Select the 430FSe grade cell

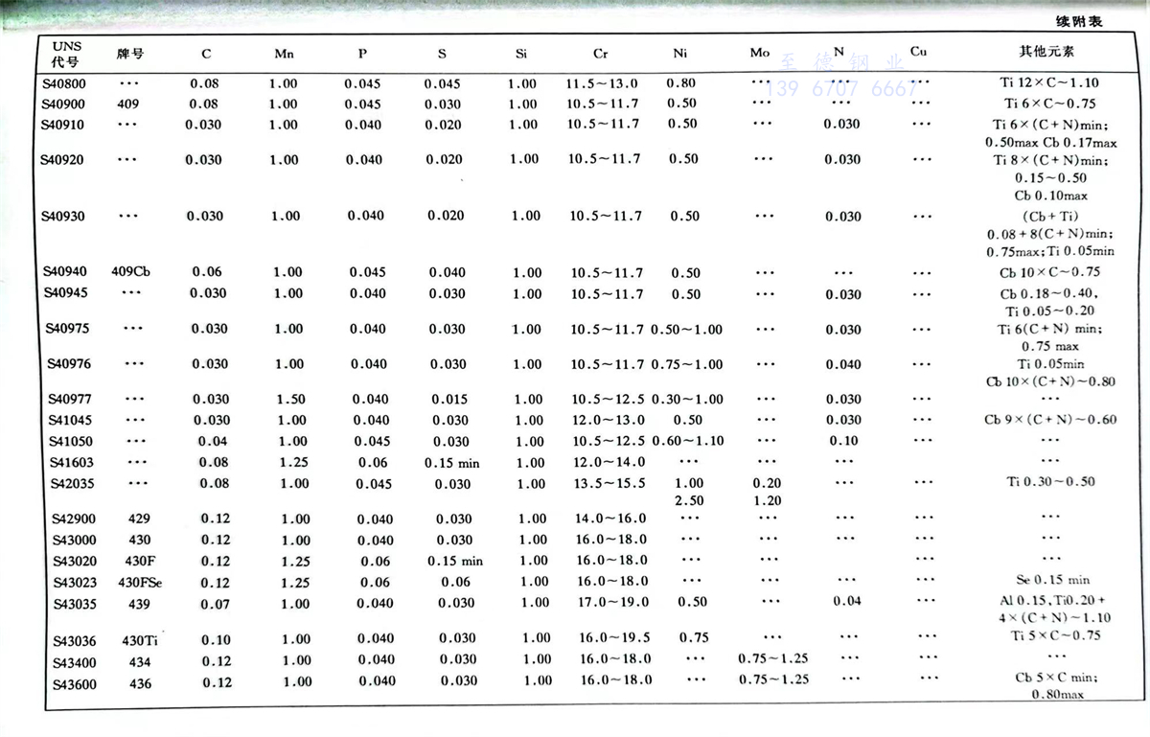(139, 582)
